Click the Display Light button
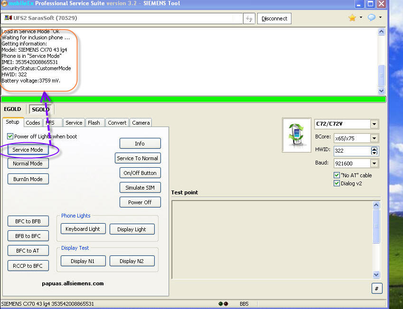 click(132, 229)
